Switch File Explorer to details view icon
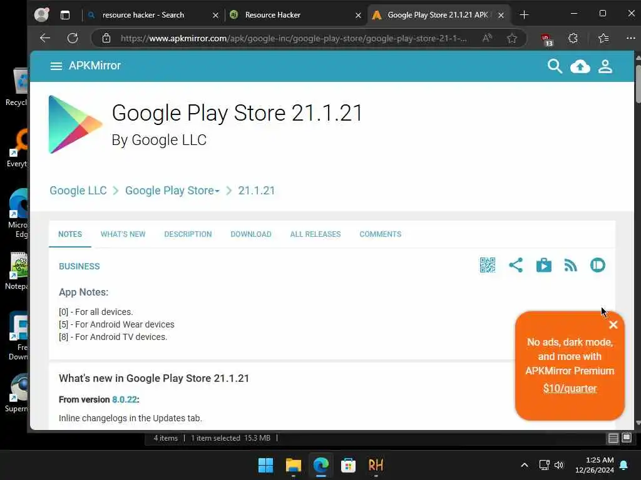 pos(613,438)
